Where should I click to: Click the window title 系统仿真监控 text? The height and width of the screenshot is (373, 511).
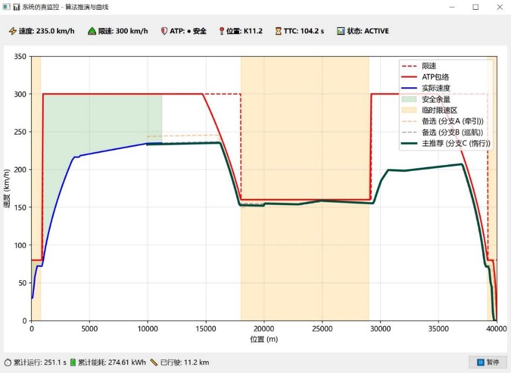[40, 7]
